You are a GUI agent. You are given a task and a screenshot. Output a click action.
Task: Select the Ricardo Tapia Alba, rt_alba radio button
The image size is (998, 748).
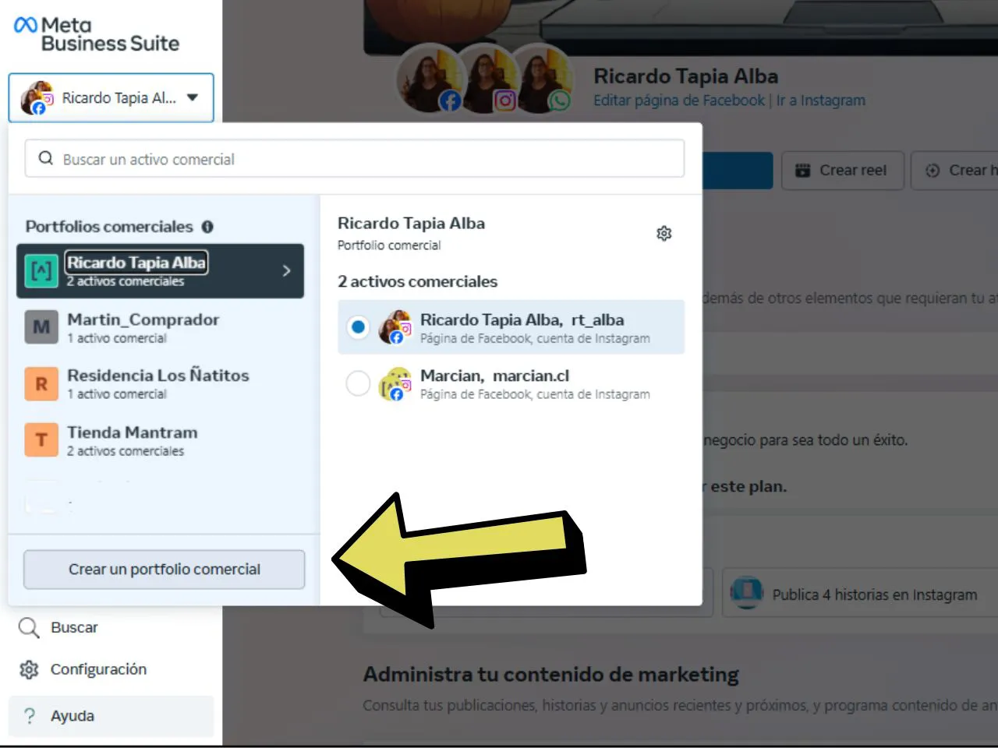[358, 327]
